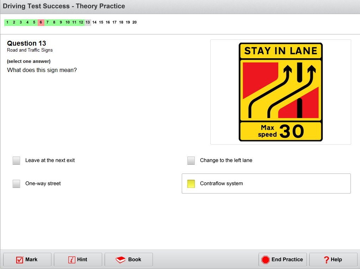
Task: Click the 'Contraflow system' answer text
Action: (x=221, y=184)
